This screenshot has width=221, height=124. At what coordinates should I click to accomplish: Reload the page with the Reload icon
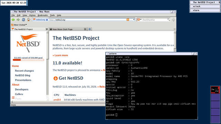click(x=23, y=20)
